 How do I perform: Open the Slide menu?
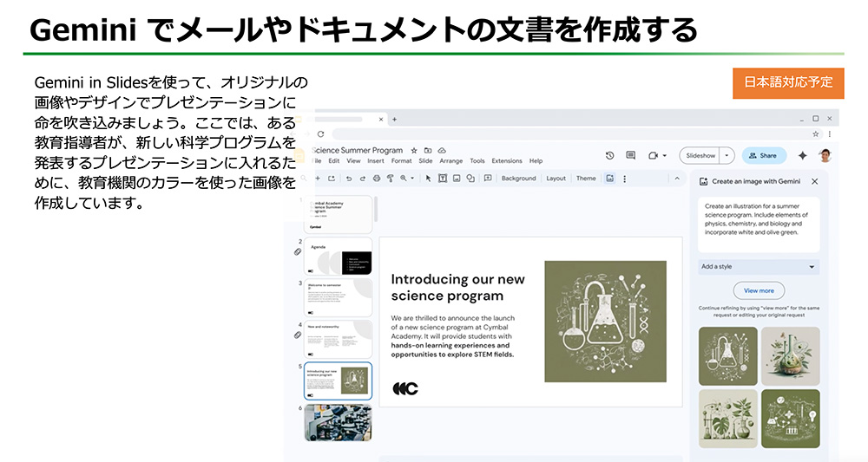(x=425, y=161)
